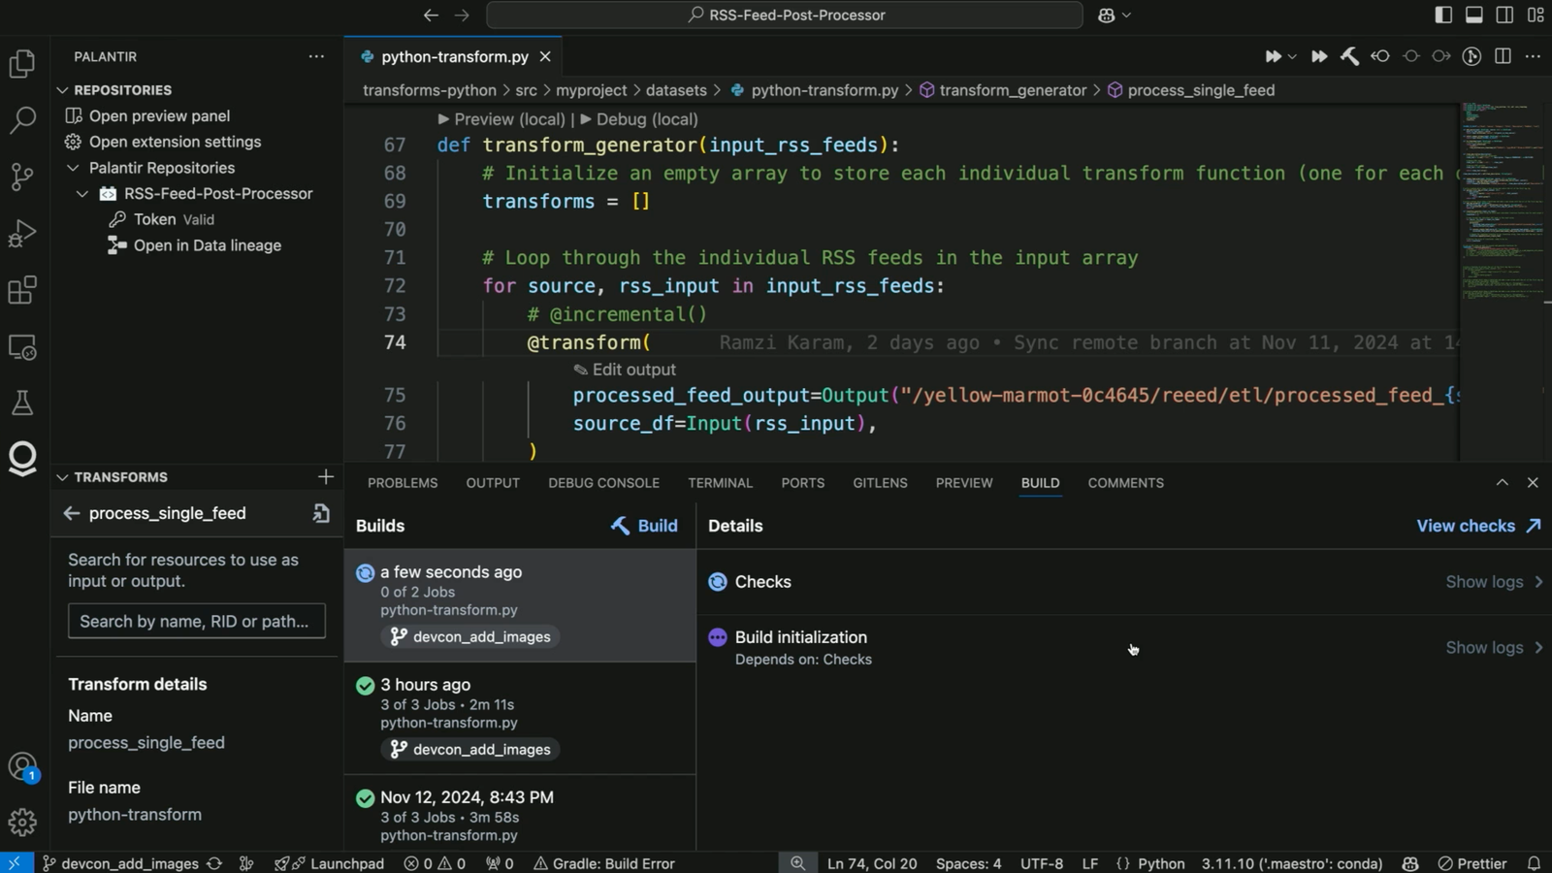The height and width of the screenshot is (873, 1552).
Task: Click the split editor icon
Action: tap(1503, 56)
